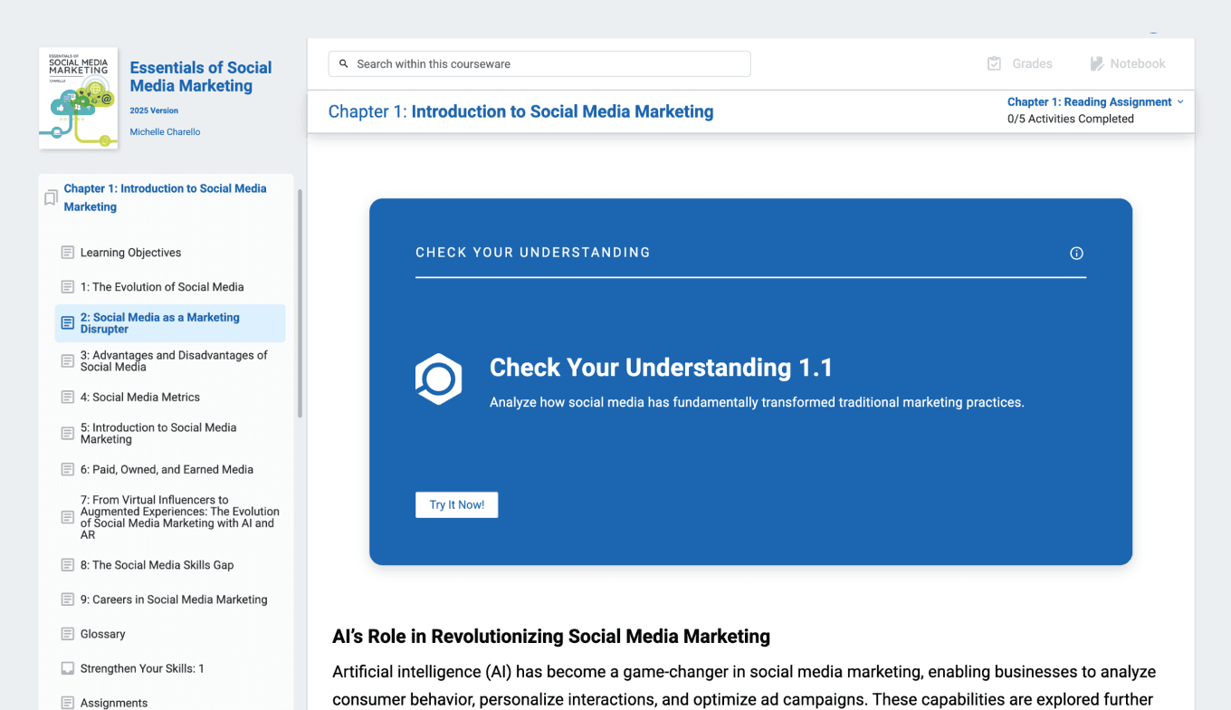
Task: Click the AI's Role in Revolutionizing heading
Action: pos(551,637)
